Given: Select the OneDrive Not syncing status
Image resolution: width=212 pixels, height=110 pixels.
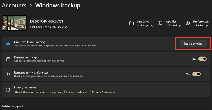Looking at the screenshot, I should click(145, 26).
